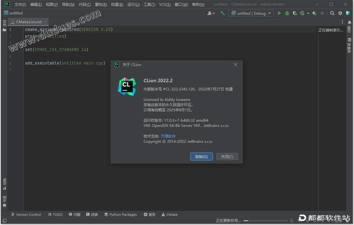Click the 正在更新符号 progress bar
This screenshot has height=225, width=354.
[266, 221]
